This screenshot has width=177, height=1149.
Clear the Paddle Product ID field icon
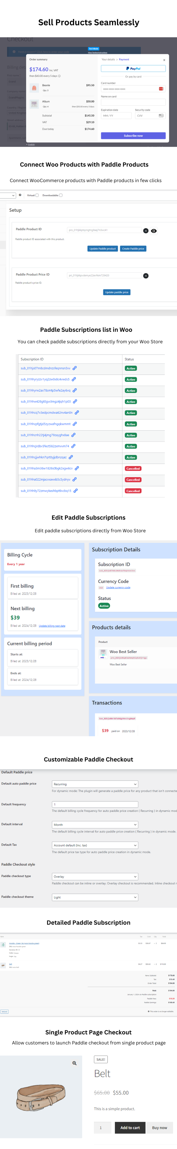pyautogui.click(x=146, y=231)
